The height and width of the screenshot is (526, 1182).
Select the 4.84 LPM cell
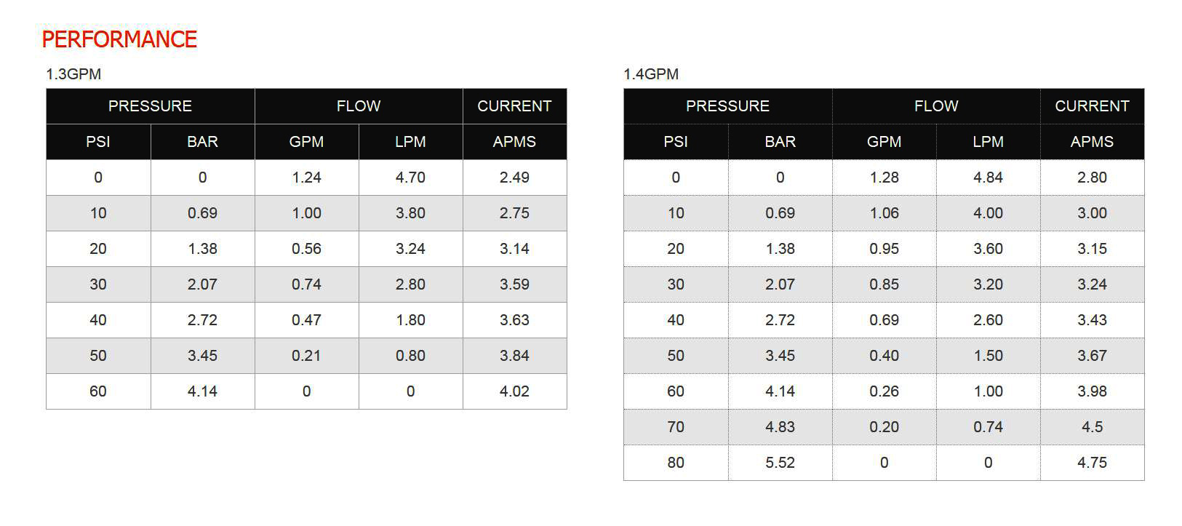[x=988, y=178]
